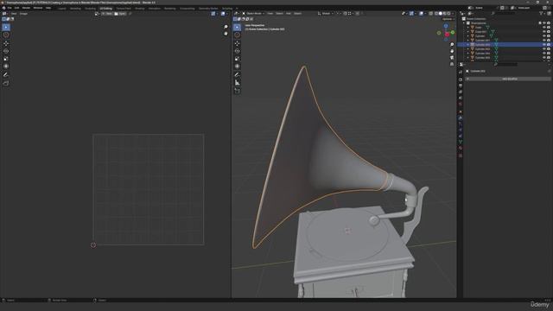This screenshot has width=553, height=311.
Task: Open the Image menu in the UV editor header
Action: pos(23,14)
